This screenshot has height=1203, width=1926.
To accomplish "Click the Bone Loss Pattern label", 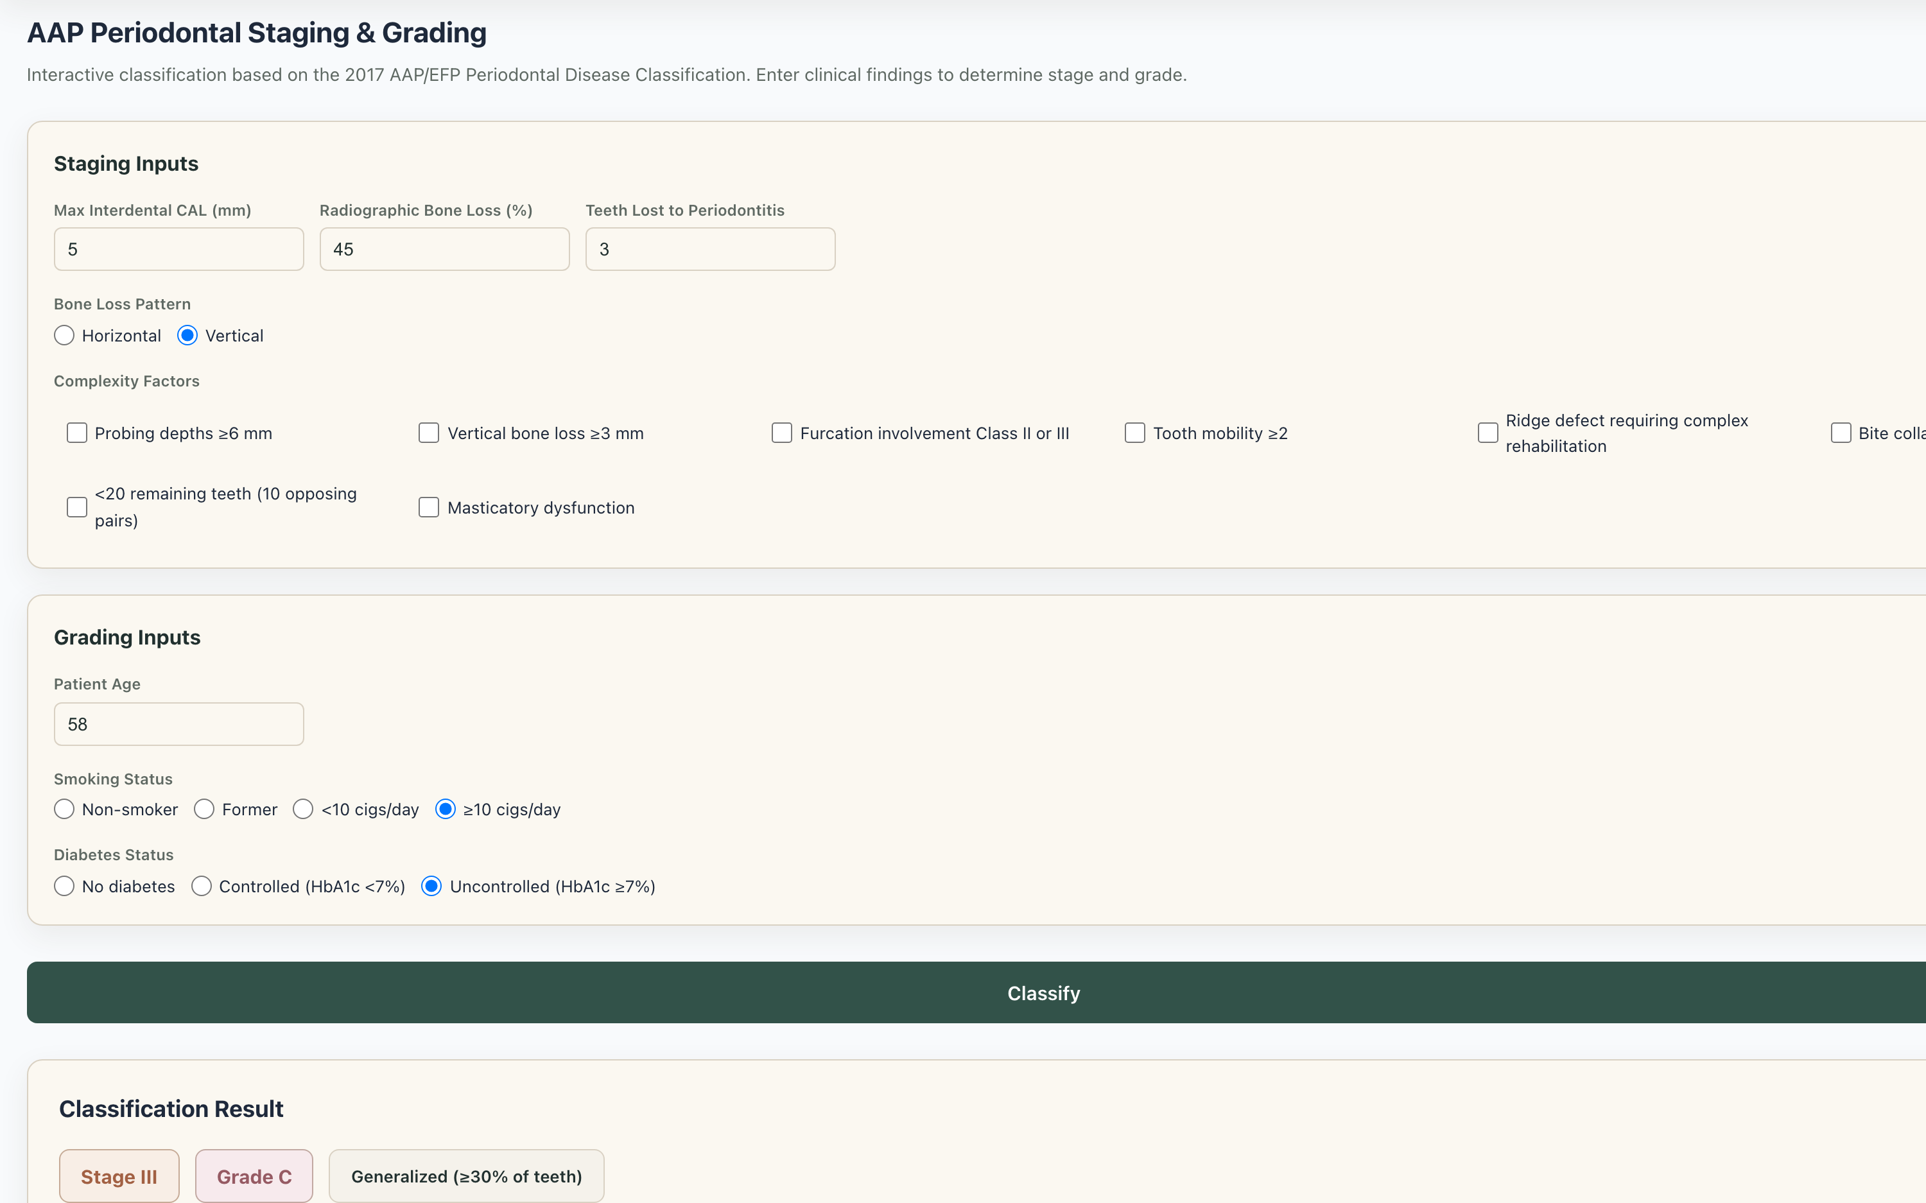I will click(122, 304).
